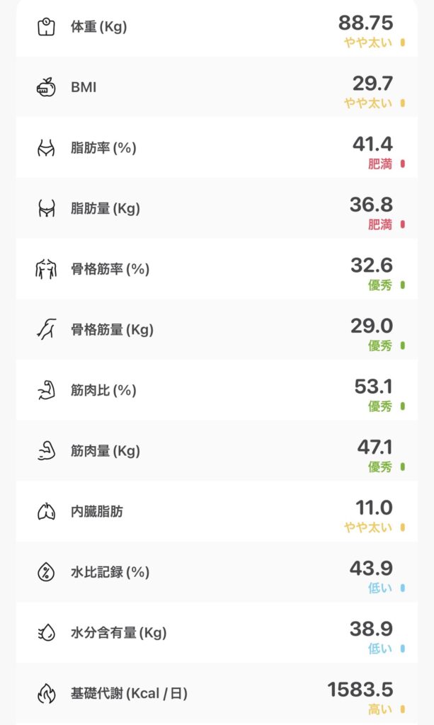
Task: Tap the green 優秀 status under 32.6
Action: pos(379,285)
